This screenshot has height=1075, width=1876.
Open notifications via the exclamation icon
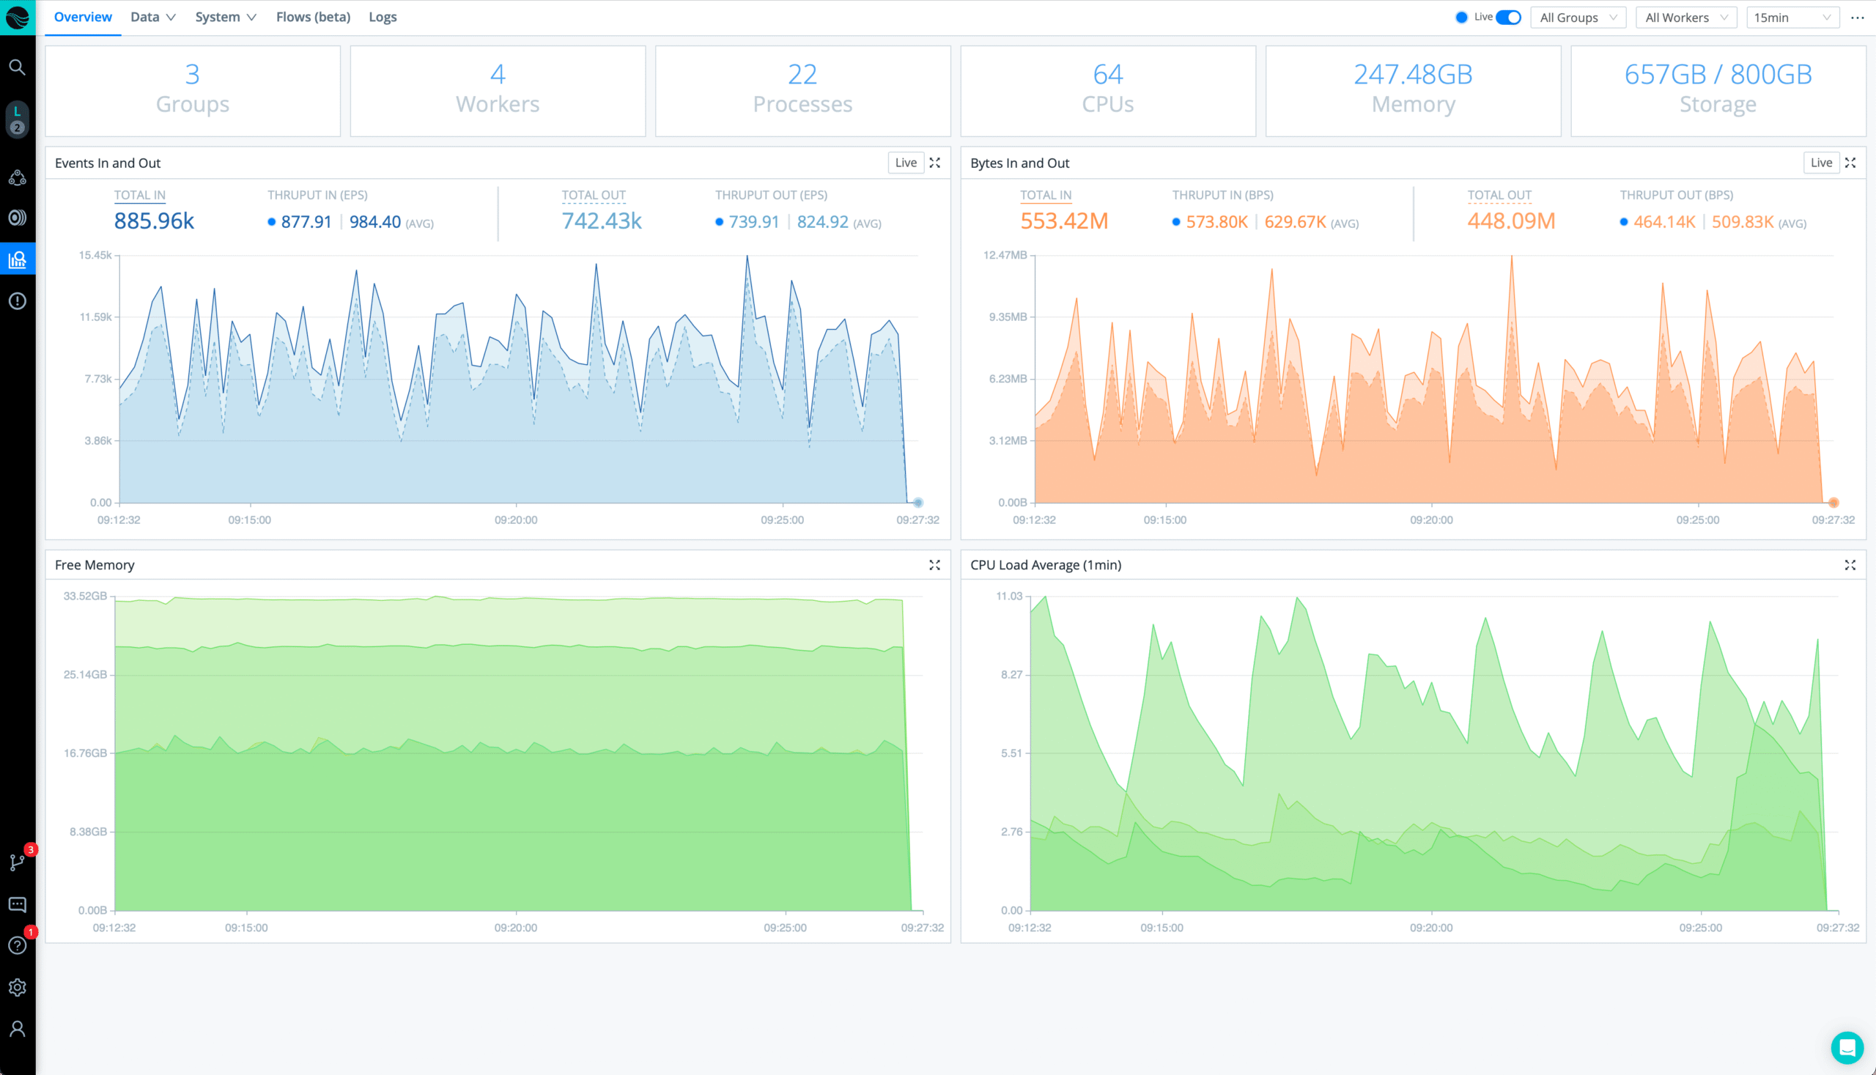click(17, 300)
